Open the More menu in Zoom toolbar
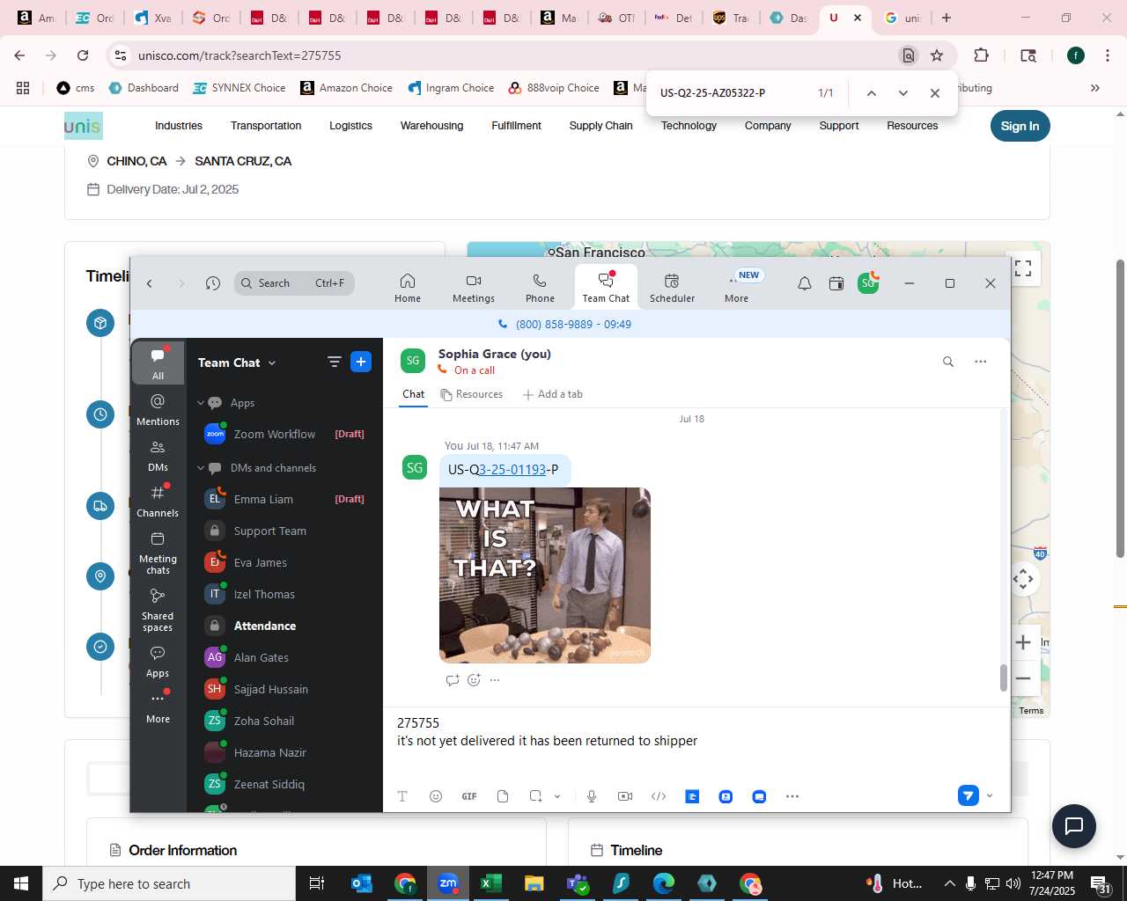The image size is (1127, 901). pyautogui.click(x=737, y=288)
